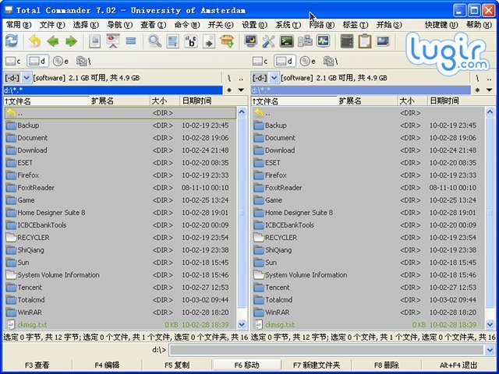Image resolution: width=499 pixels, height=374 pixels.
Task: Sort right panel by 日期时间 column
Action: coord(461,101)
